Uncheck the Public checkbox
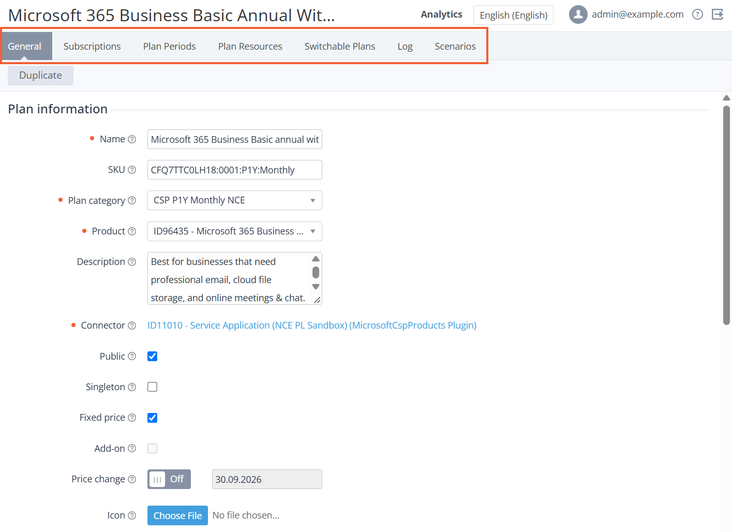This screenshot has height=532, width=732. [x=152, y=356]
